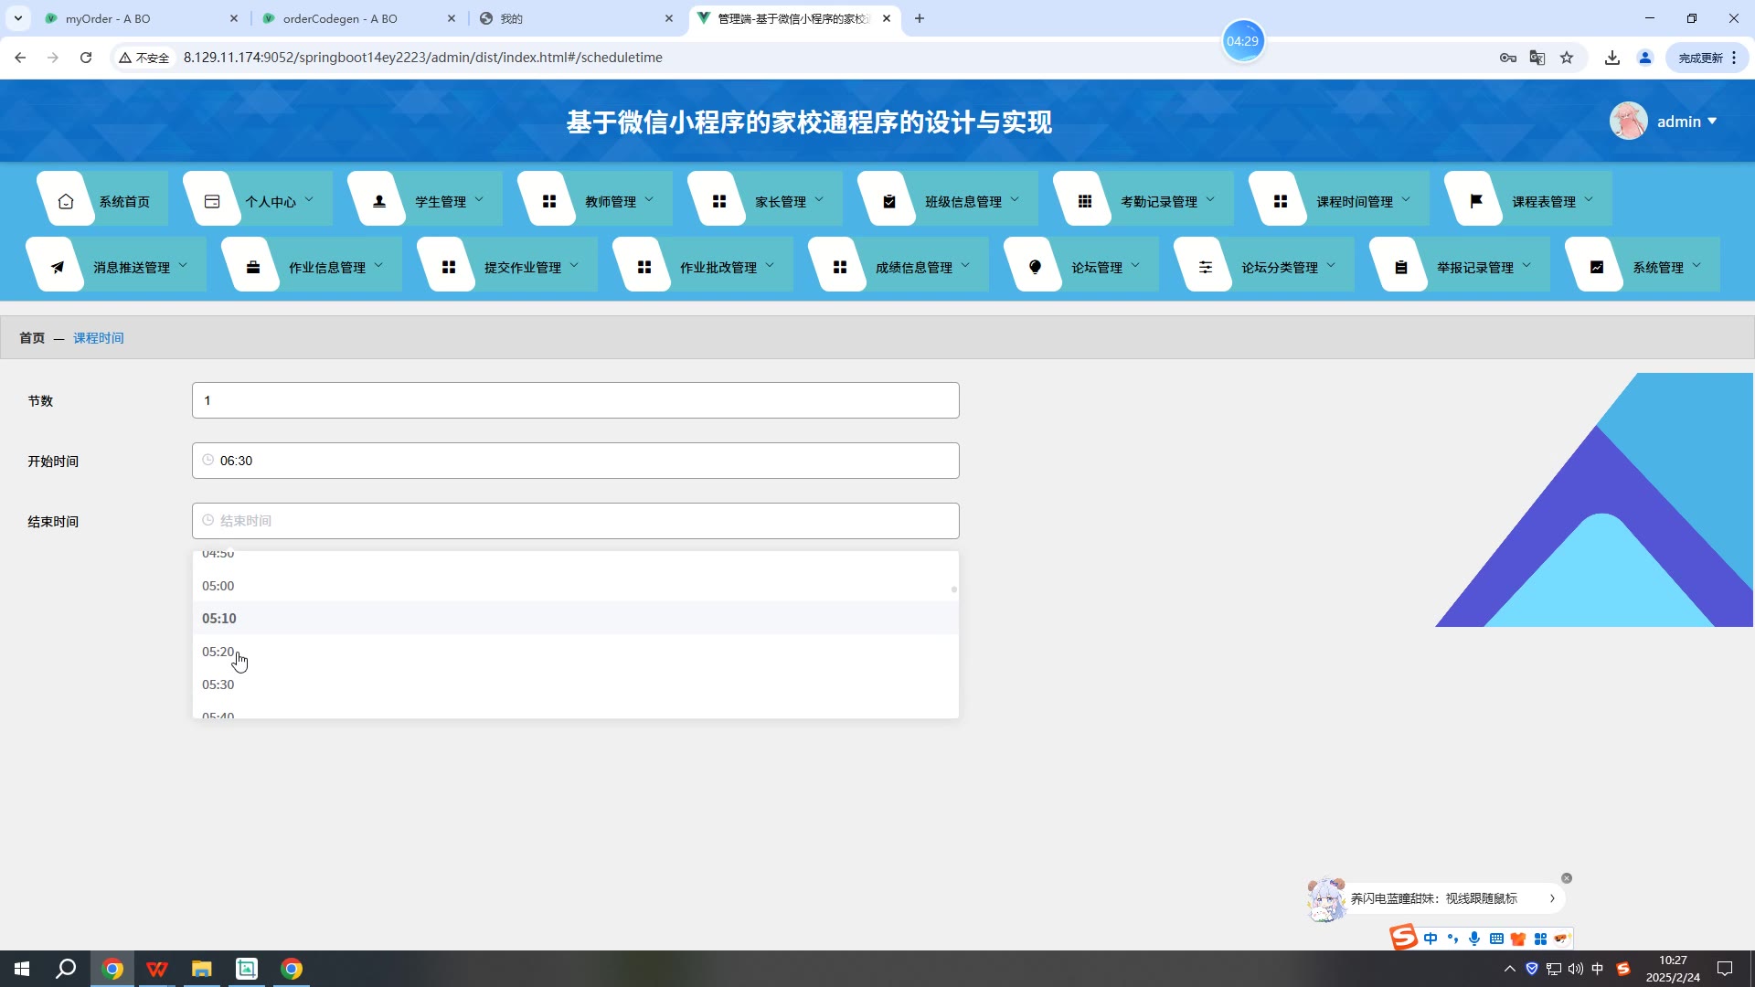The height and width of the screenshot is (987, 1755).
Task: Click the briefcase icon for 作业信息管理
Action: [253, 268]
